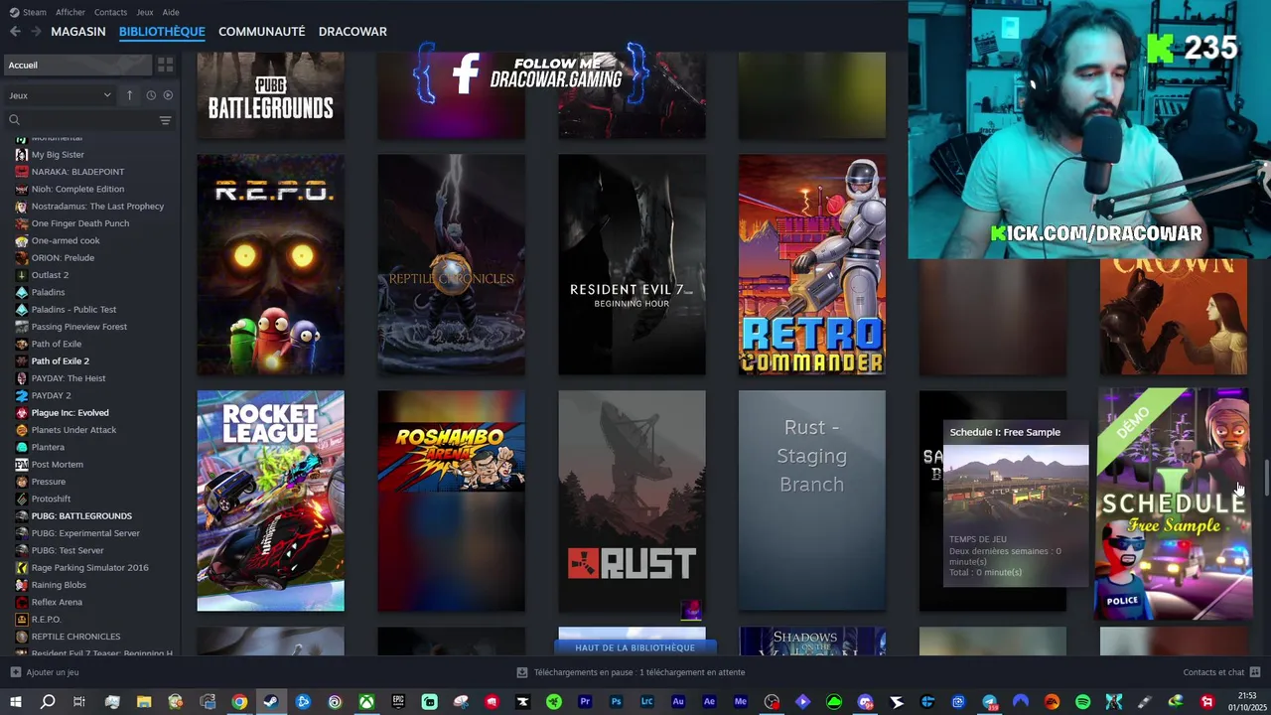
Task: Navigate forward with the right arrow
Action: [x=36, y=32]
